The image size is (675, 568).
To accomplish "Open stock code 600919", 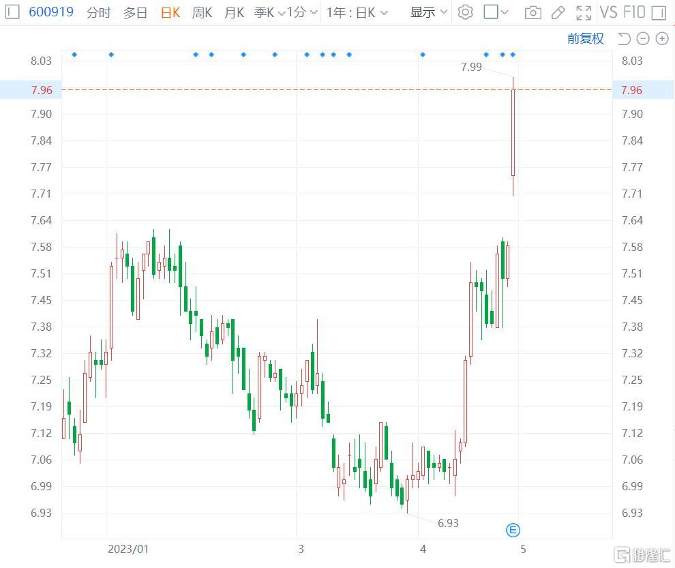I will (x=51, y=12).
